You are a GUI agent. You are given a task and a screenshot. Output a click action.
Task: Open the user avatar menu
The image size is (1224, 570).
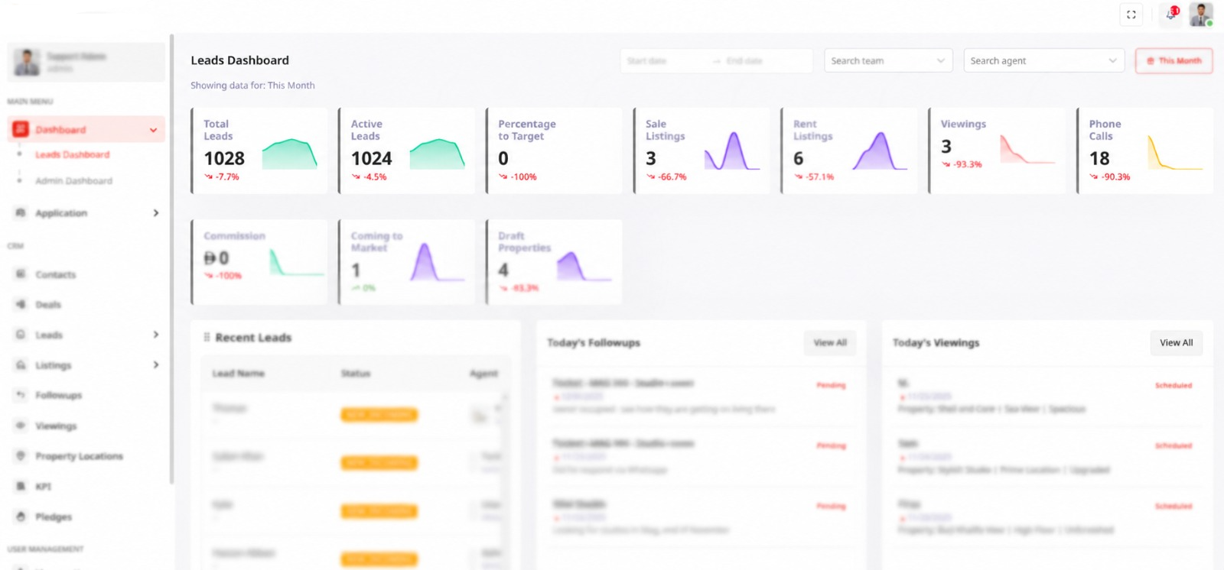1201,15
